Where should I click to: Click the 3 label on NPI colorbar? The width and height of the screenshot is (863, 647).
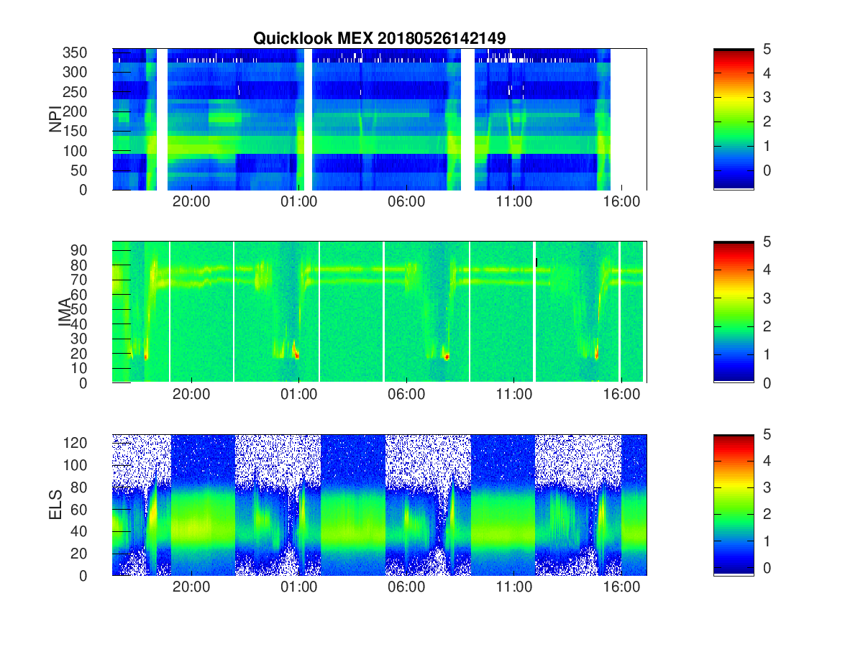[x=767, y=97]
